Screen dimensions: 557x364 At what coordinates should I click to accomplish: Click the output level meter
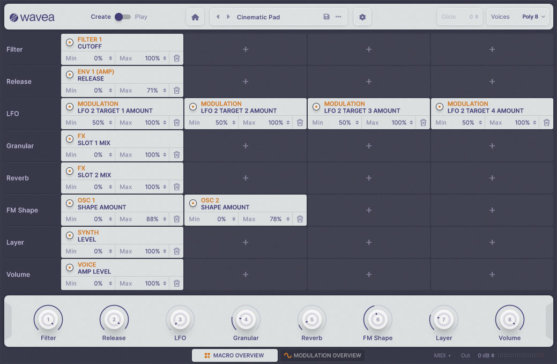pos(521,355)
